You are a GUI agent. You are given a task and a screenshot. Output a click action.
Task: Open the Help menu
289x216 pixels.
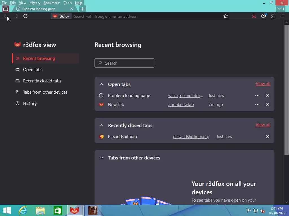(78, 3)
